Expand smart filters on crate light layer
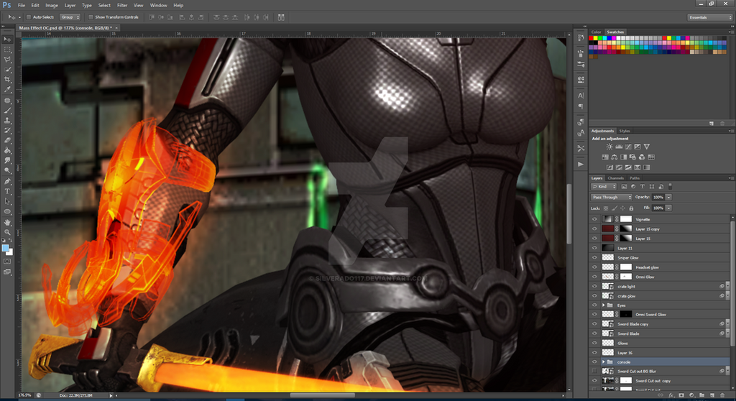The height and width of the screenshot is (401, 736). 727,287
